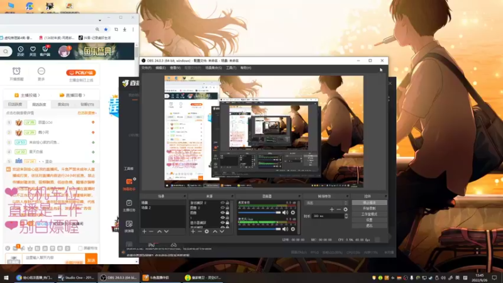
Task: Pop out the 混音器 dock panel
Action: pos(299,196)
